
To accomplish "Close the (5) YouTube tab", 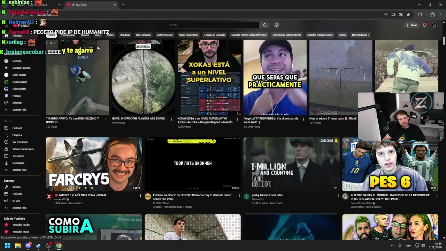I will 115,5.
